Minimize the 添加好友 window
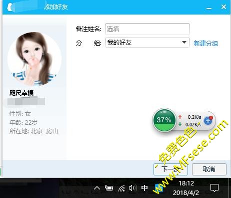The height and width of the screenshot is (198, 231). pyautogui.click(x=209, y=8)
